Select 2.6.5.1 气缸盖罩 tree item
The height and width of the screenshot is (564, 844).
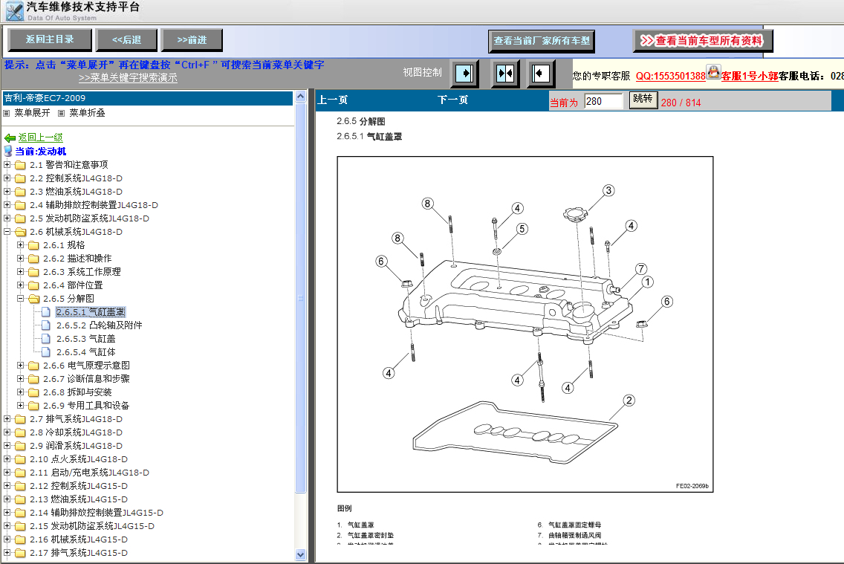pos(91,312)
